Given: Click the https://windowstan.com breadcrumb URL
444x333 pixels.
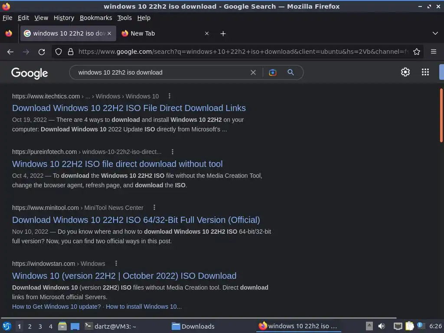Looking at the screenshot, I should 44,264.
